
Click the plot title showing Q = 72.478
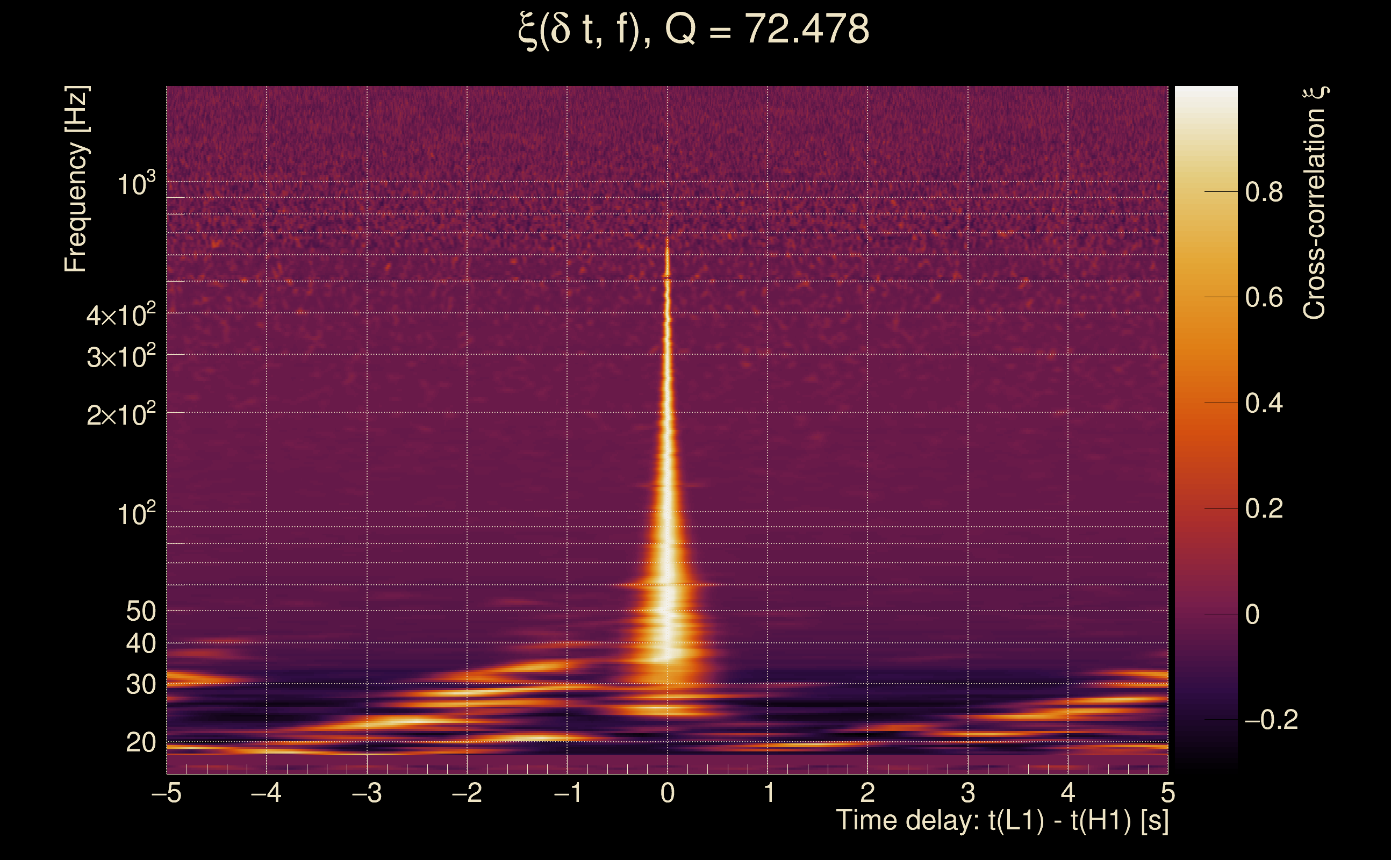coord(694,30)
